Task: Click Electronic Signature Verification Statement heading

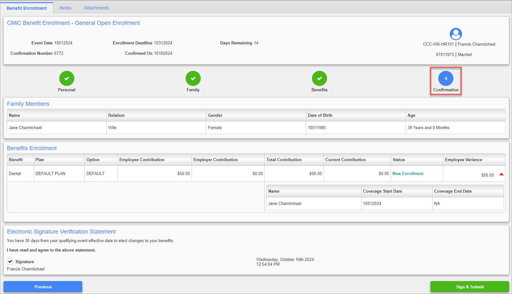Action: 61,232
